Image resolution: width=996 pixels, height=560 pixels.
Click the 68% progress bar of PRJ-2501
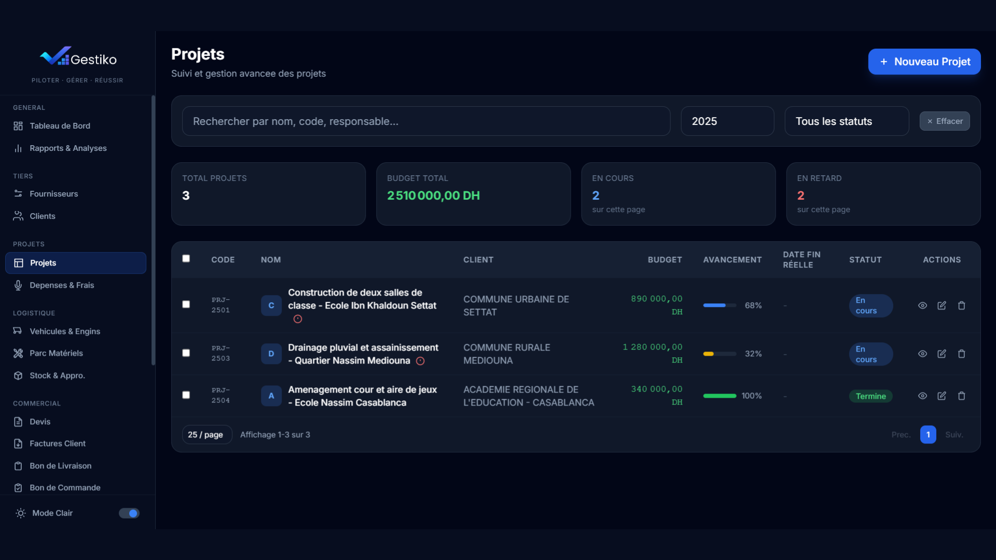point(720,305)
